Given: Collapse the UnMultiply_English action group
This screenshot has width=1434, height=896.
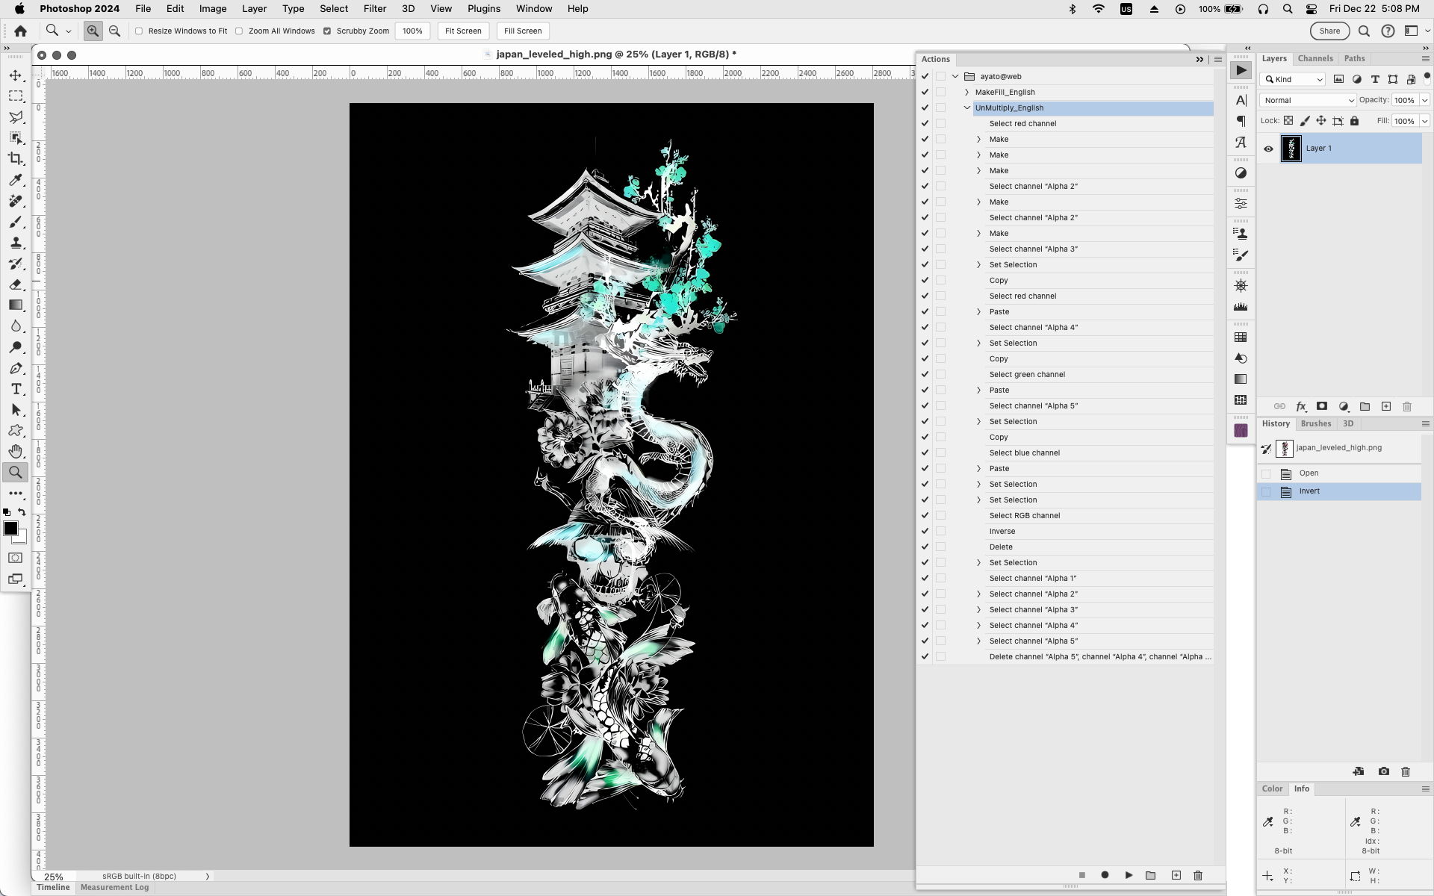Looking at the screenshot, I should tap(967, 108).
